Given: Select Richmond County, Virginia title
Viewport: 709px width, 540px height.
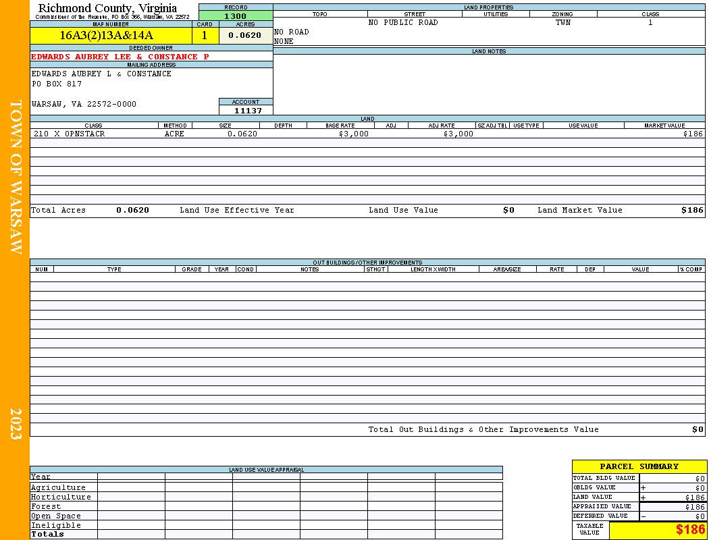Looking at the screenshot, I should 107,8.
